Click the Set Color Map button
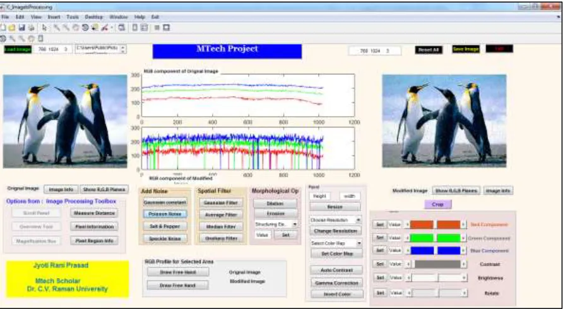The width and height of the screenshot is (563, 309). [337, 254]
